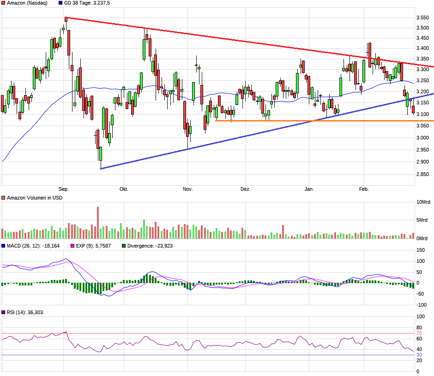Click the 3.100 price axis value
Screen dimensions: 434x376
coord(422,114)
